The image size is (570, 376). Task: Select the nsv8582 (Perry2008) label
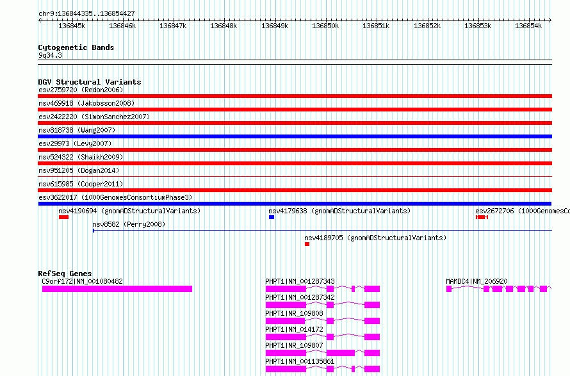129,224
